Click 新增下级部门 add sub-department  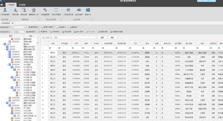tap(48, 27)
